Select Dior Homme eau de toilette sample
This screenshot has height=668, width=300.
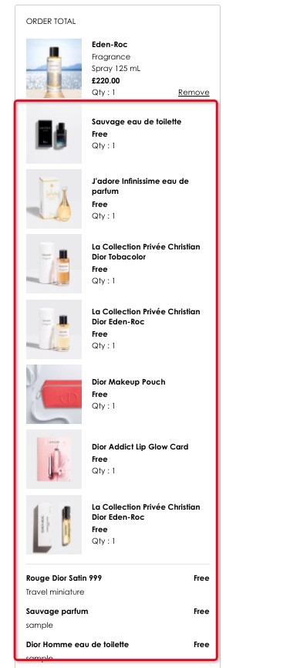(x=117, y=651)
